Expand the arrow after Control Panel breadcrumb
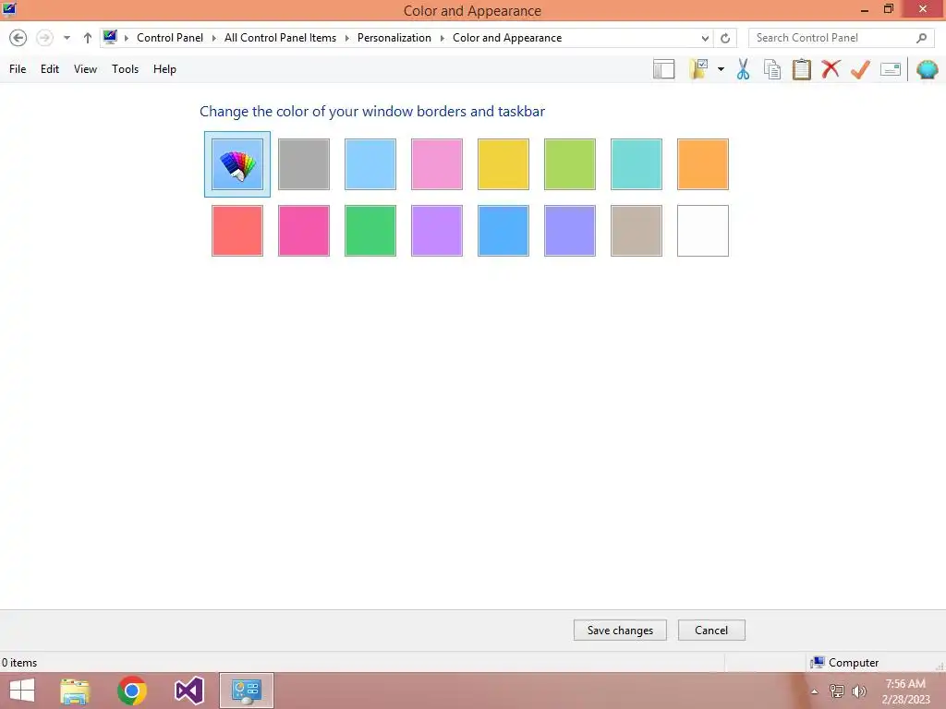 [x=213, y=38]
